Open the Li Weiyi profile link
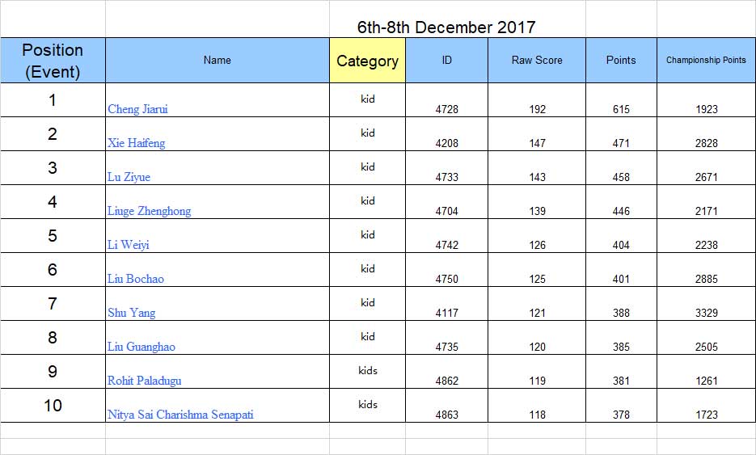The width and height of the screenshot is (756, 455). 129,245
